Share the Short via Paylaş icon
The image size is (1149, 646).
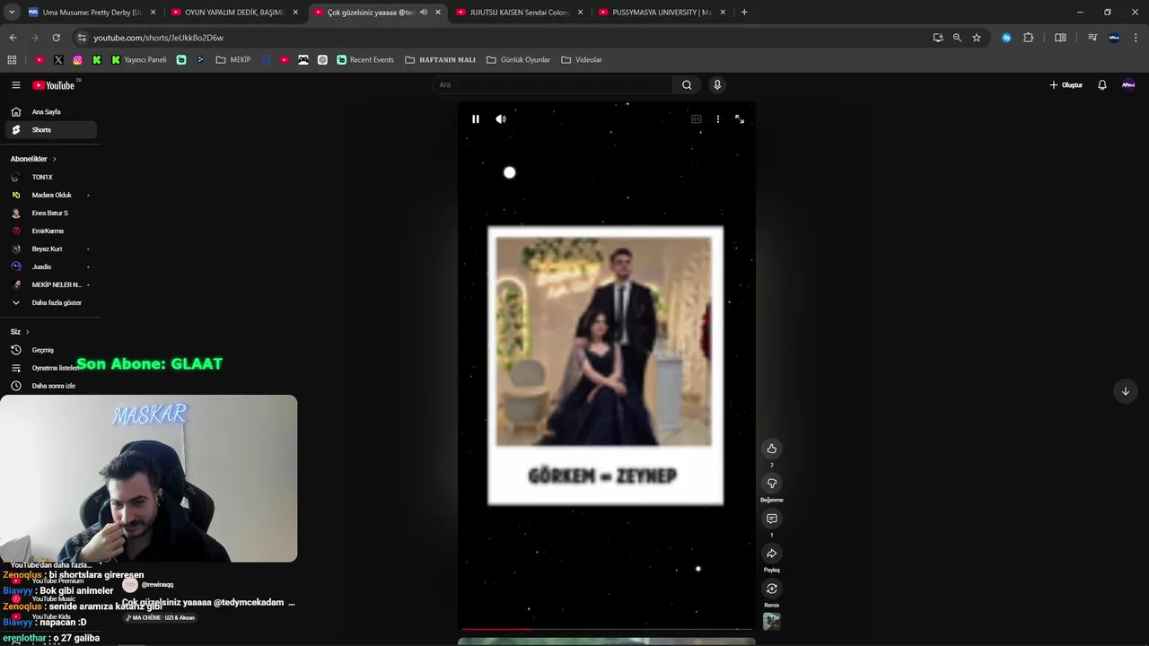771,554
